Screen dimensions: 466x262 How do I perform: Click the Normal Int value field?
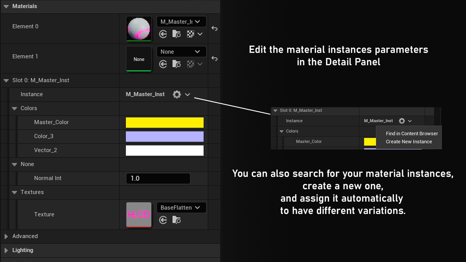pyautogui.click(x=158, y=178)
